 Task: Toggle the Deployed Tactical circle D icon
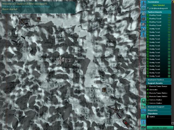(x=143, y=14)
